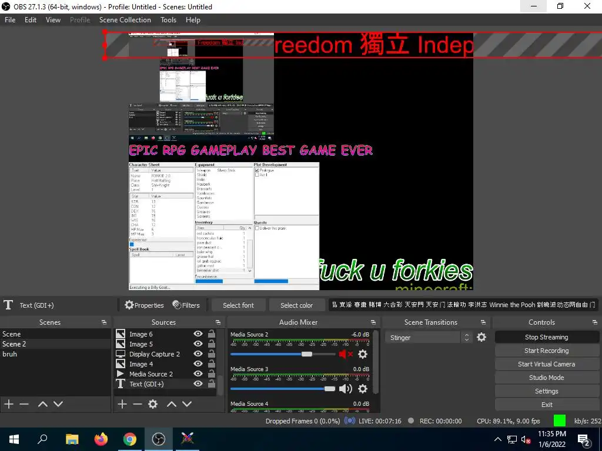Click the Select font button
Image resolution: width=602 pixels, height=451 pixels.
point(238,305)
